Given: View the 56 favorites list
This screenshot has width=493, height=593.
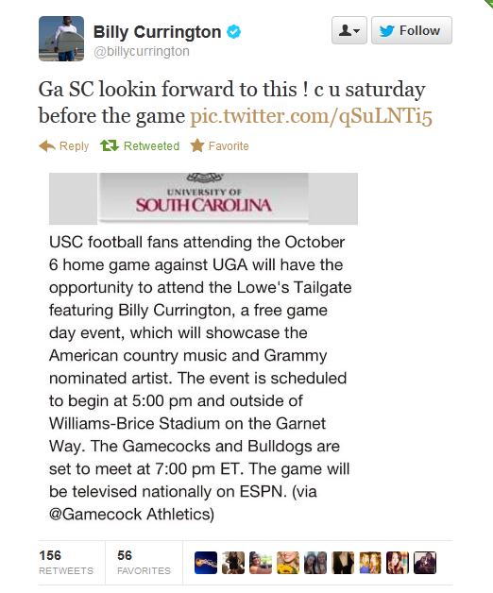Looking at the screenshot, I should [144, 563].
